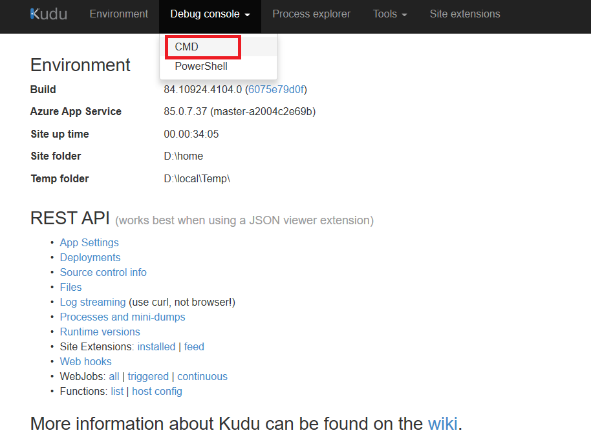Image resolution: width=591 pixels, height=444 pixels.
Task: Open Site Extensions feed link
Action: click(194, 347)
